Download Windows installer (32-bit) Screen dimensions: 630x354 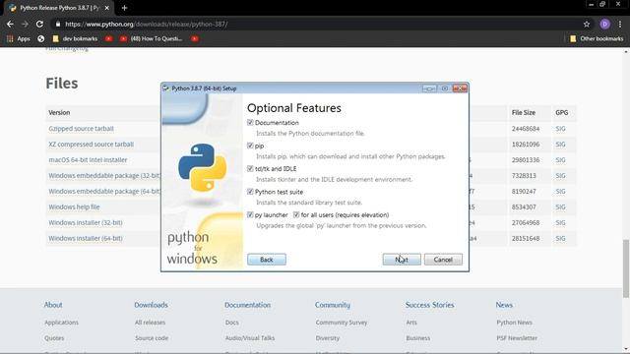(x=86, y=222)
